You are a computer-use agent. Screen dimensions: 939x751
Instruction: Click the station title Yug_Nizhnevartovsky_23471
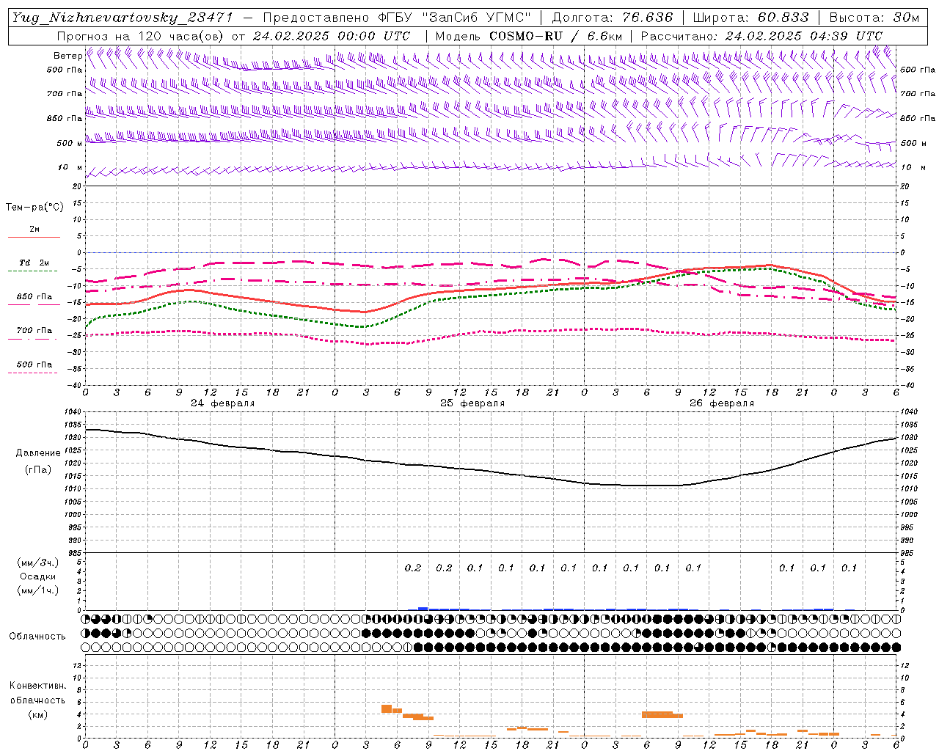[x=122, y=18]
